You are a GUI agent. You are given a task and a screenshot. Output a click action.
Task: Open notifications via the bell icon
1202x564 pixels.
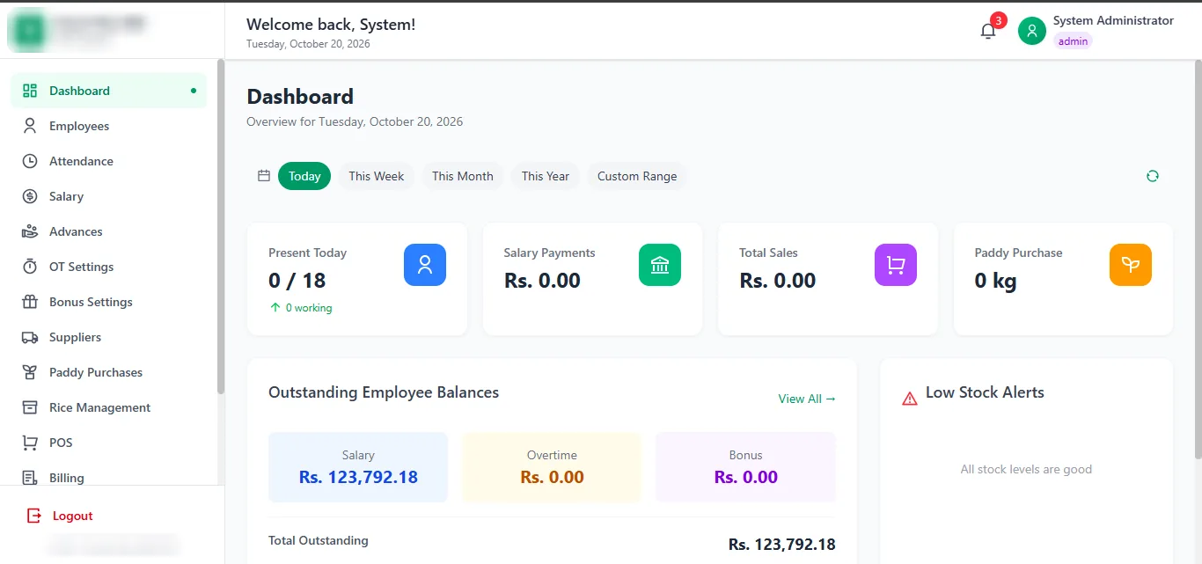point(988,31)
